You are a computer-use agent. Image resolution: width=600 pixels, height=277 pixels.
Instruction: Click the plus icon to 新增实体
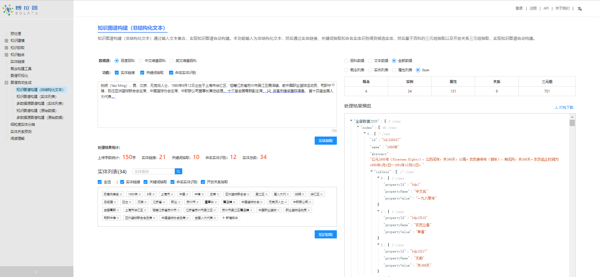(x=223, y=218)
